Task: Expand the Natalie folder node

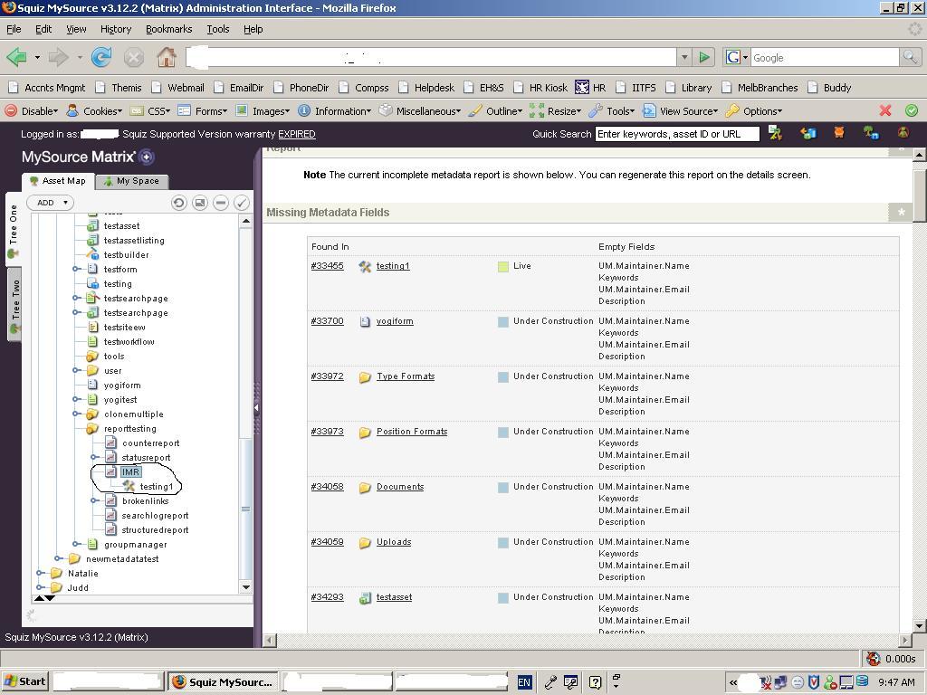Action: point(40,573)
